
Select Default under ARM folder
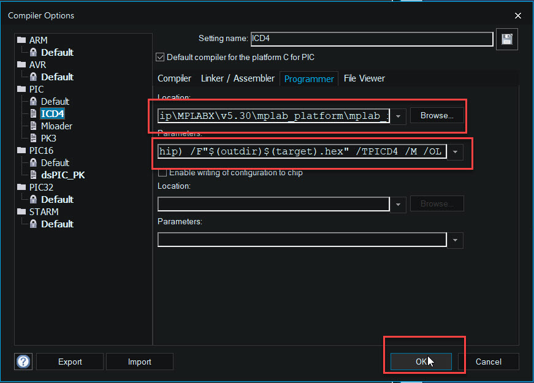tap(57, 53)
